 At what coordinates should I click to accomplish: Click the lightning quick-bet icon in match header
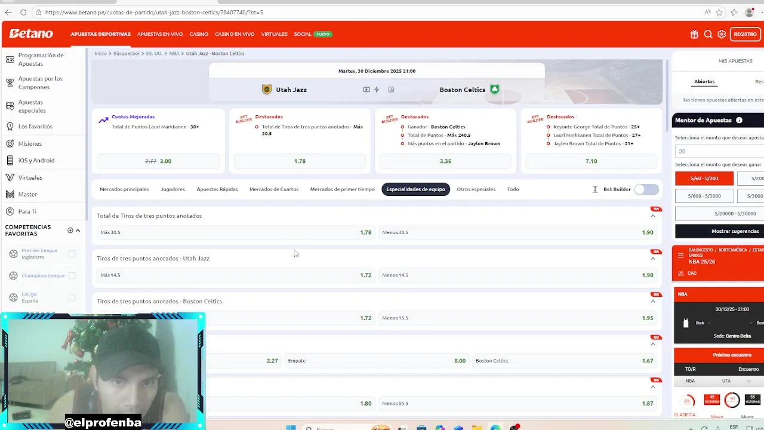pyautogui.click(x=377, y=90)
